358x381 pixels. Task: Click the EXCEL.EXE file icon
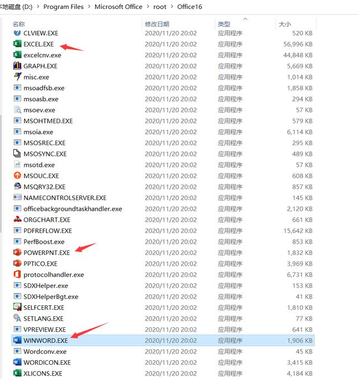pos(17,44)
